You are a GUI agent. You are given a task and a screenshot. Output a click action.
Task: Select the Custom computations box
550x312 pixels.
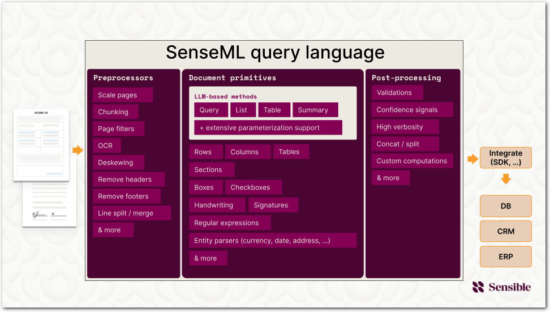[412, 161]
